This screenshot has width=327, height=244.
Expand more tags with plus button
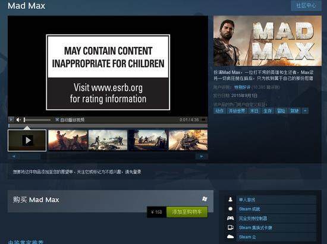[x=305, y=111]
